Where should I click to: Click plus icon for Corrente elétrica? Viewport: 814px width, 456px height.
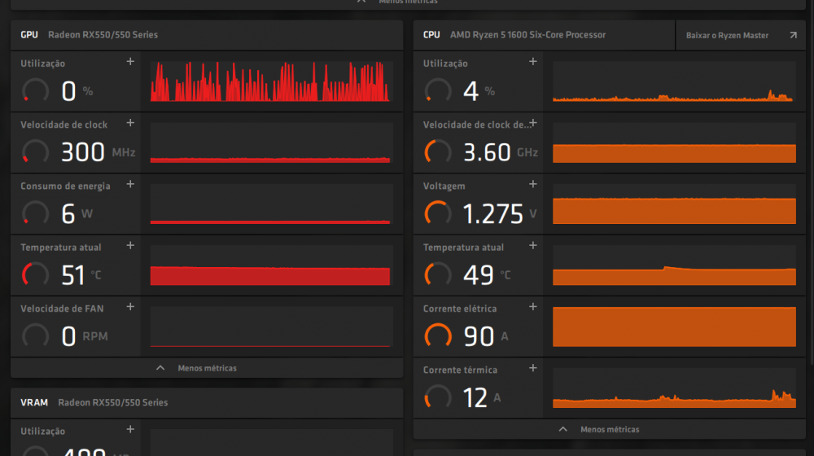533,307
